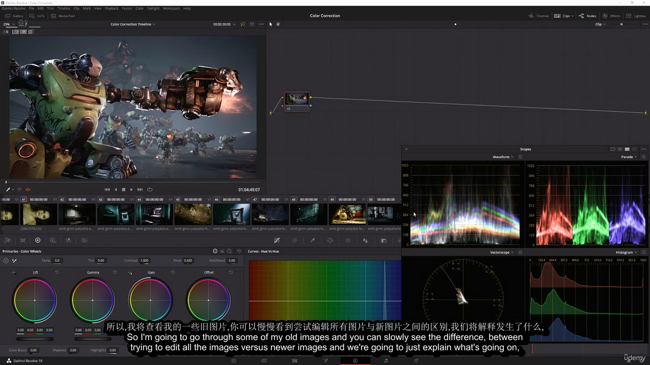Switch Primaries to wheels mode
The image size is (650, 365).
click(215, 251)
